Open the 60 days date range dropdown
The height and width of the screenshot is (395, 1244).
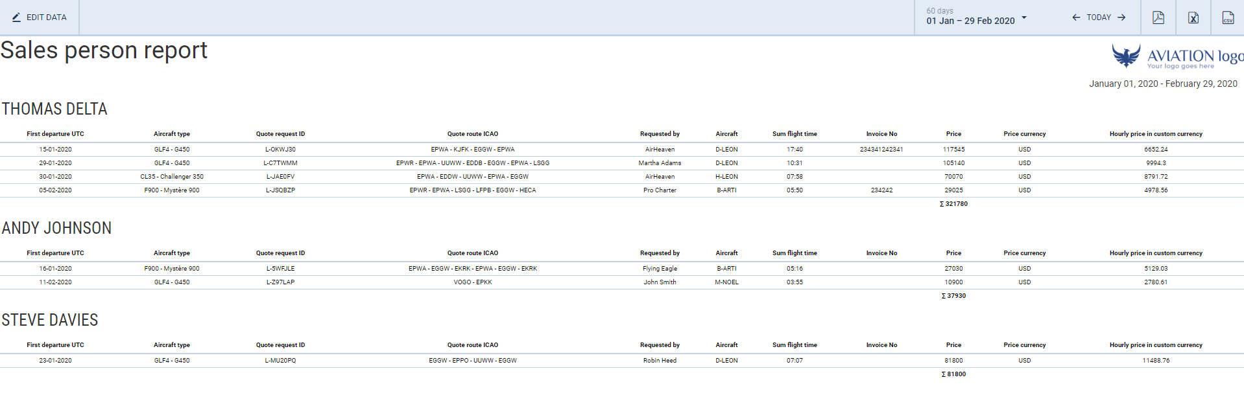coord(977,17)
